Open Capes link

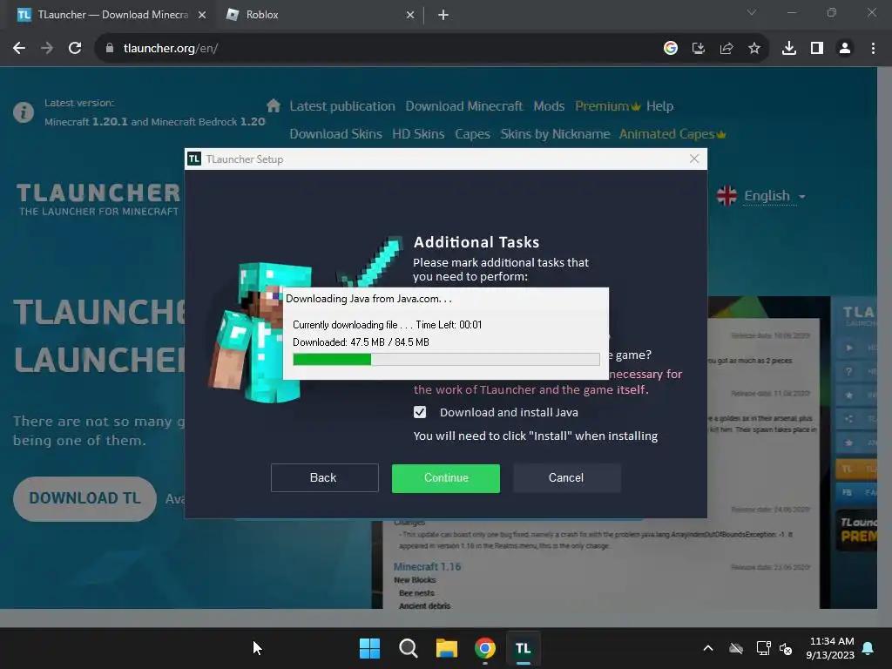(x=472, y=134)
